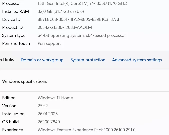Click the OS build label
This screenshot has height=135, width=169.
point(10,122)
